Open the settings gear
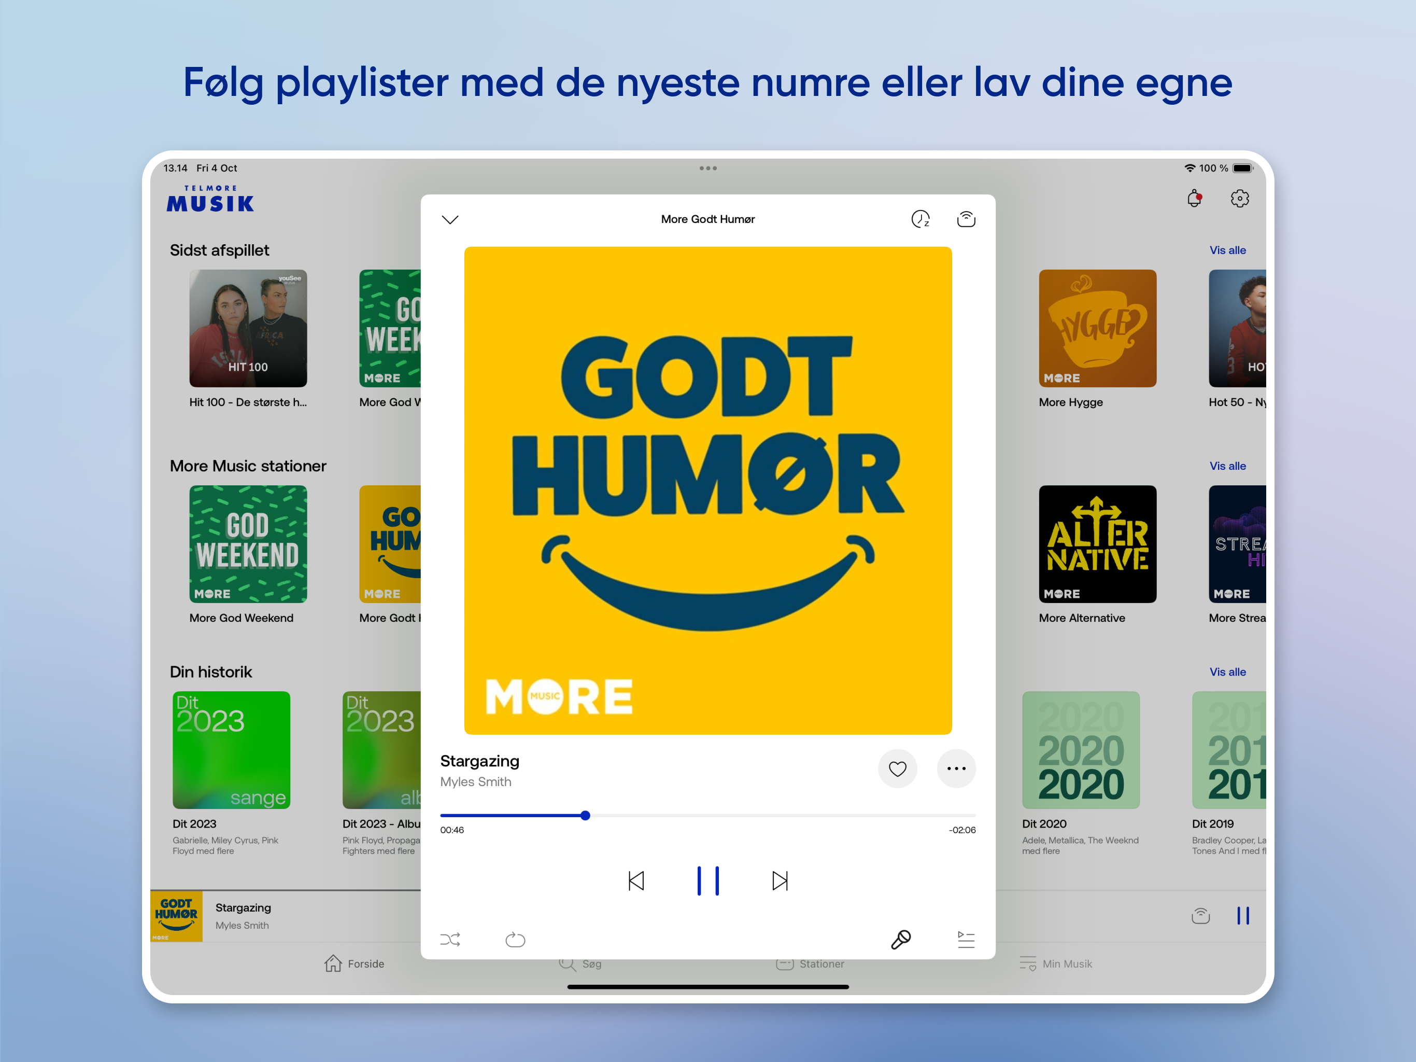This screenshot has width=1416, height=1062. click(1239, 199)
